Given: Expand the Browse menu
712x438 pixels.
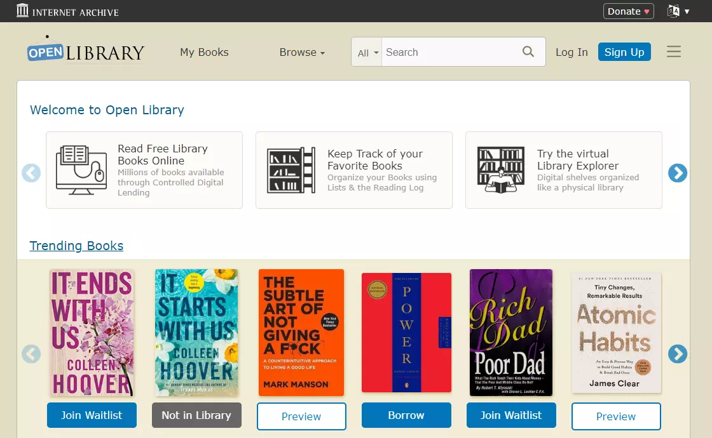Looking at the screenshot, I should 302,52.
